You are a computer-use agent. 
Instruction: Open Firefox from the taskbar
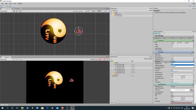62,108
